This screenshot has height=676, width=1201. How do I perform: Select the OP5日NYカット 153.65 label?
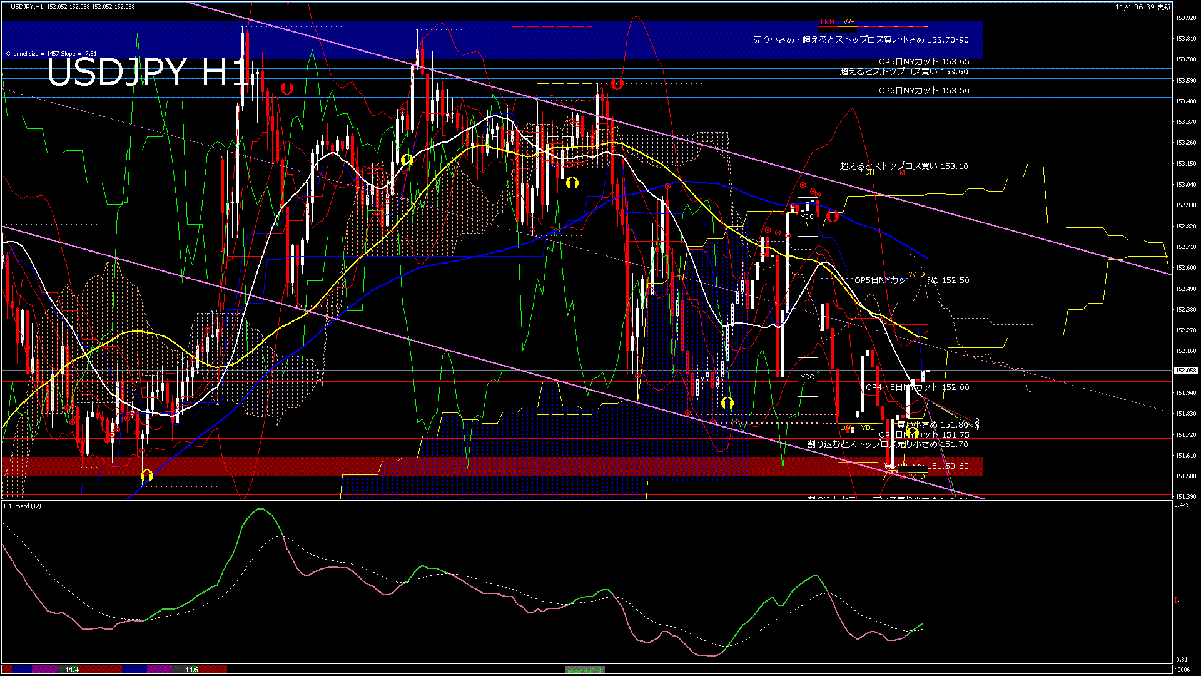[923, 62]
